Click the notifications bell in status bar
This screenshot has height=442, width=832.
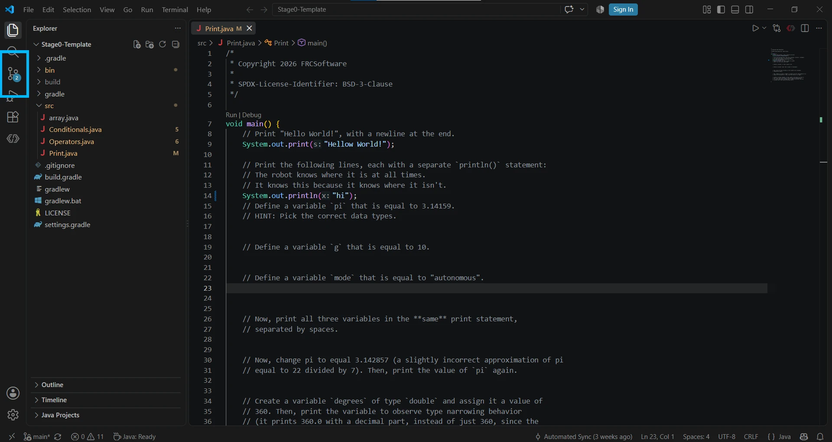820,436
